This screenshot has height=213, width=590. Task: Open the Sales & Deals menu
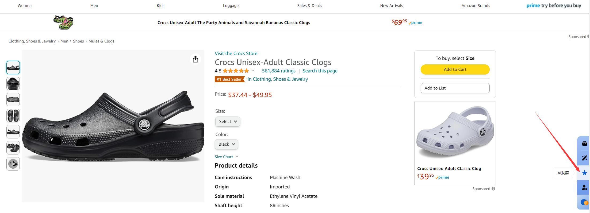[x=309, y=6]
